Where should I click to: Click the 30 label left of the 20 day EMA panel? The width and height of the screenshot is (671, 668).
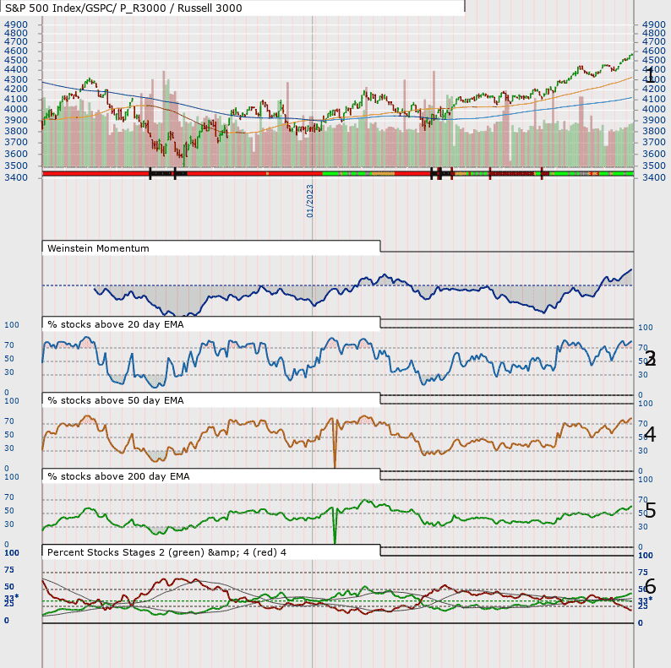point(9,372)
